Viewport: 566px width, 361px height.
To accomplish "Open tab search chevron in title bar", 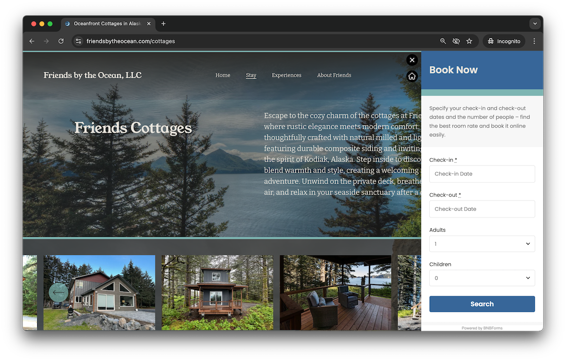I will point(534,24).
